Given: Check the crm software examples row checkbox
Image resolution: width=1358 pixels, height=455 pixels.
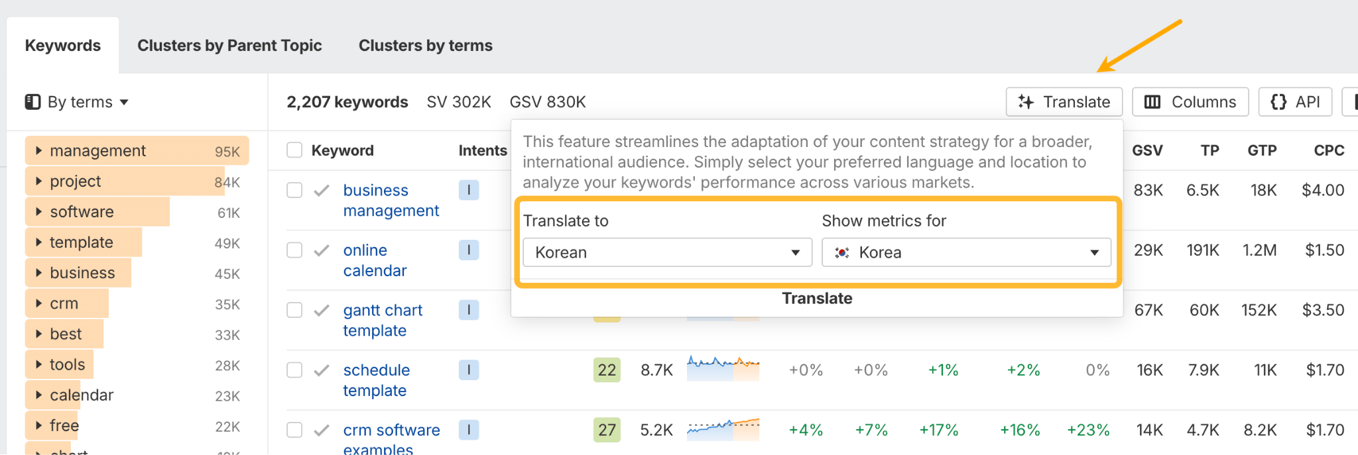Looking at the screenshot, I should pos(294,430).
